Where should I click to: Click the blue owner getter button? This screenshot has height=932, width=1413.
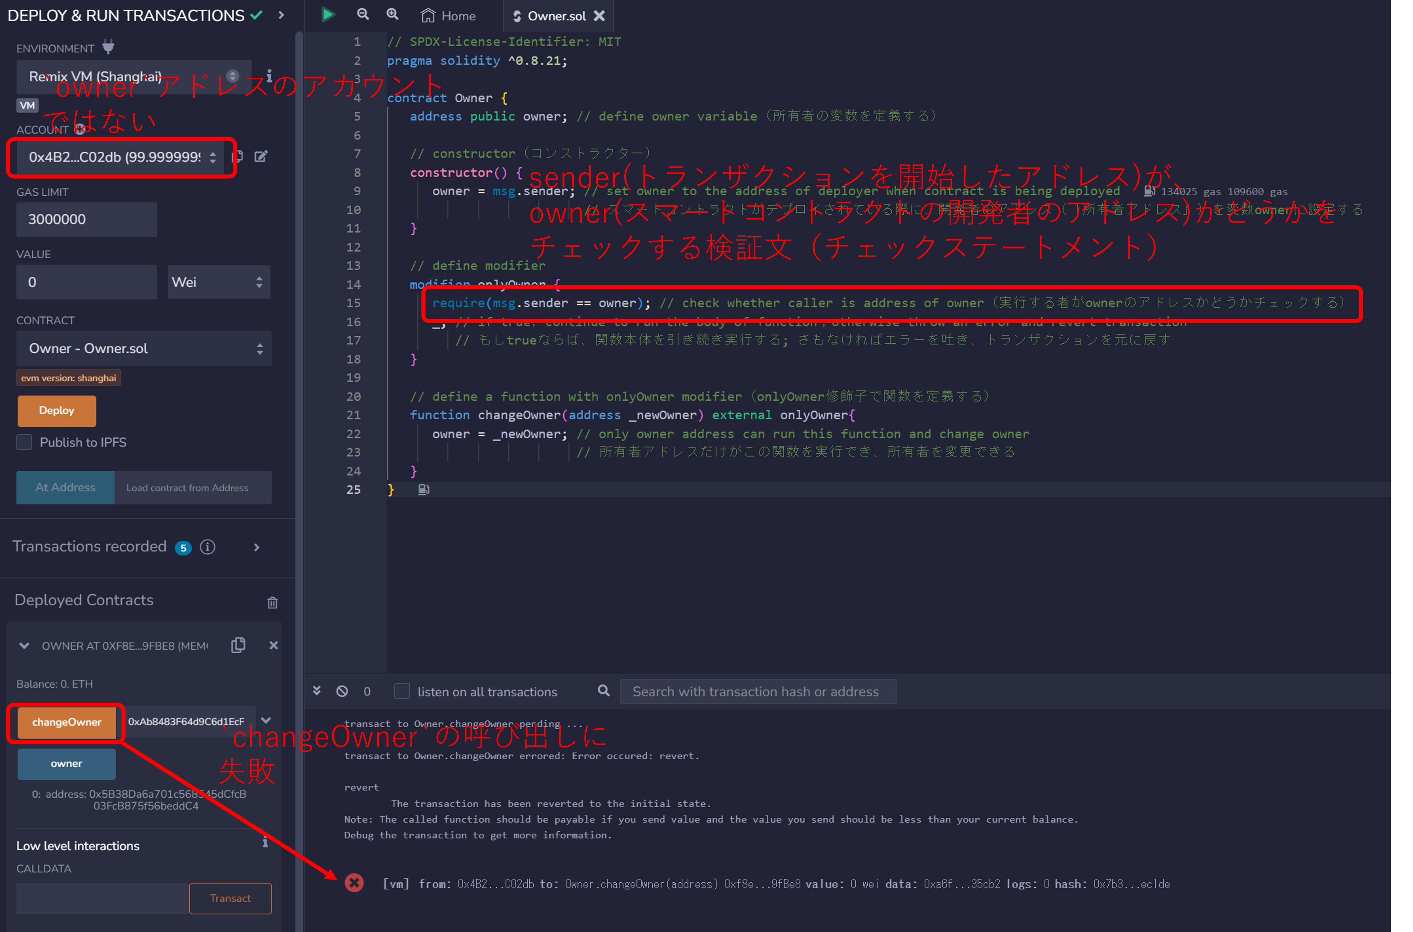(67, 764)
